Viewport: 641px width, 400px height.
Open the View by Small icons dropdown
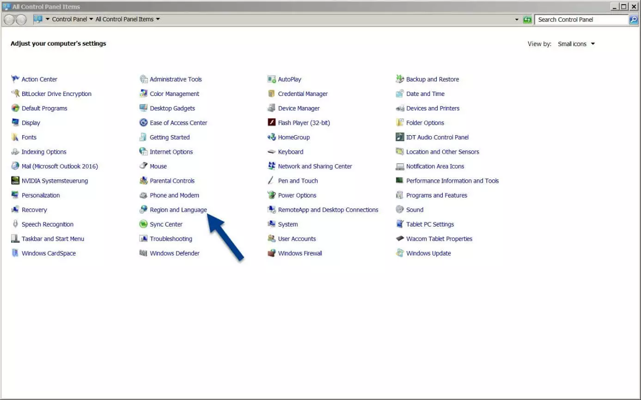(576, 44)
